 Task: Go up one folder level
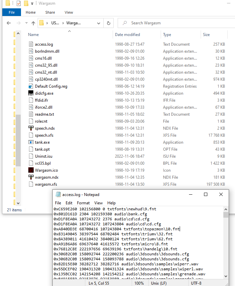(x=33, y=23)
